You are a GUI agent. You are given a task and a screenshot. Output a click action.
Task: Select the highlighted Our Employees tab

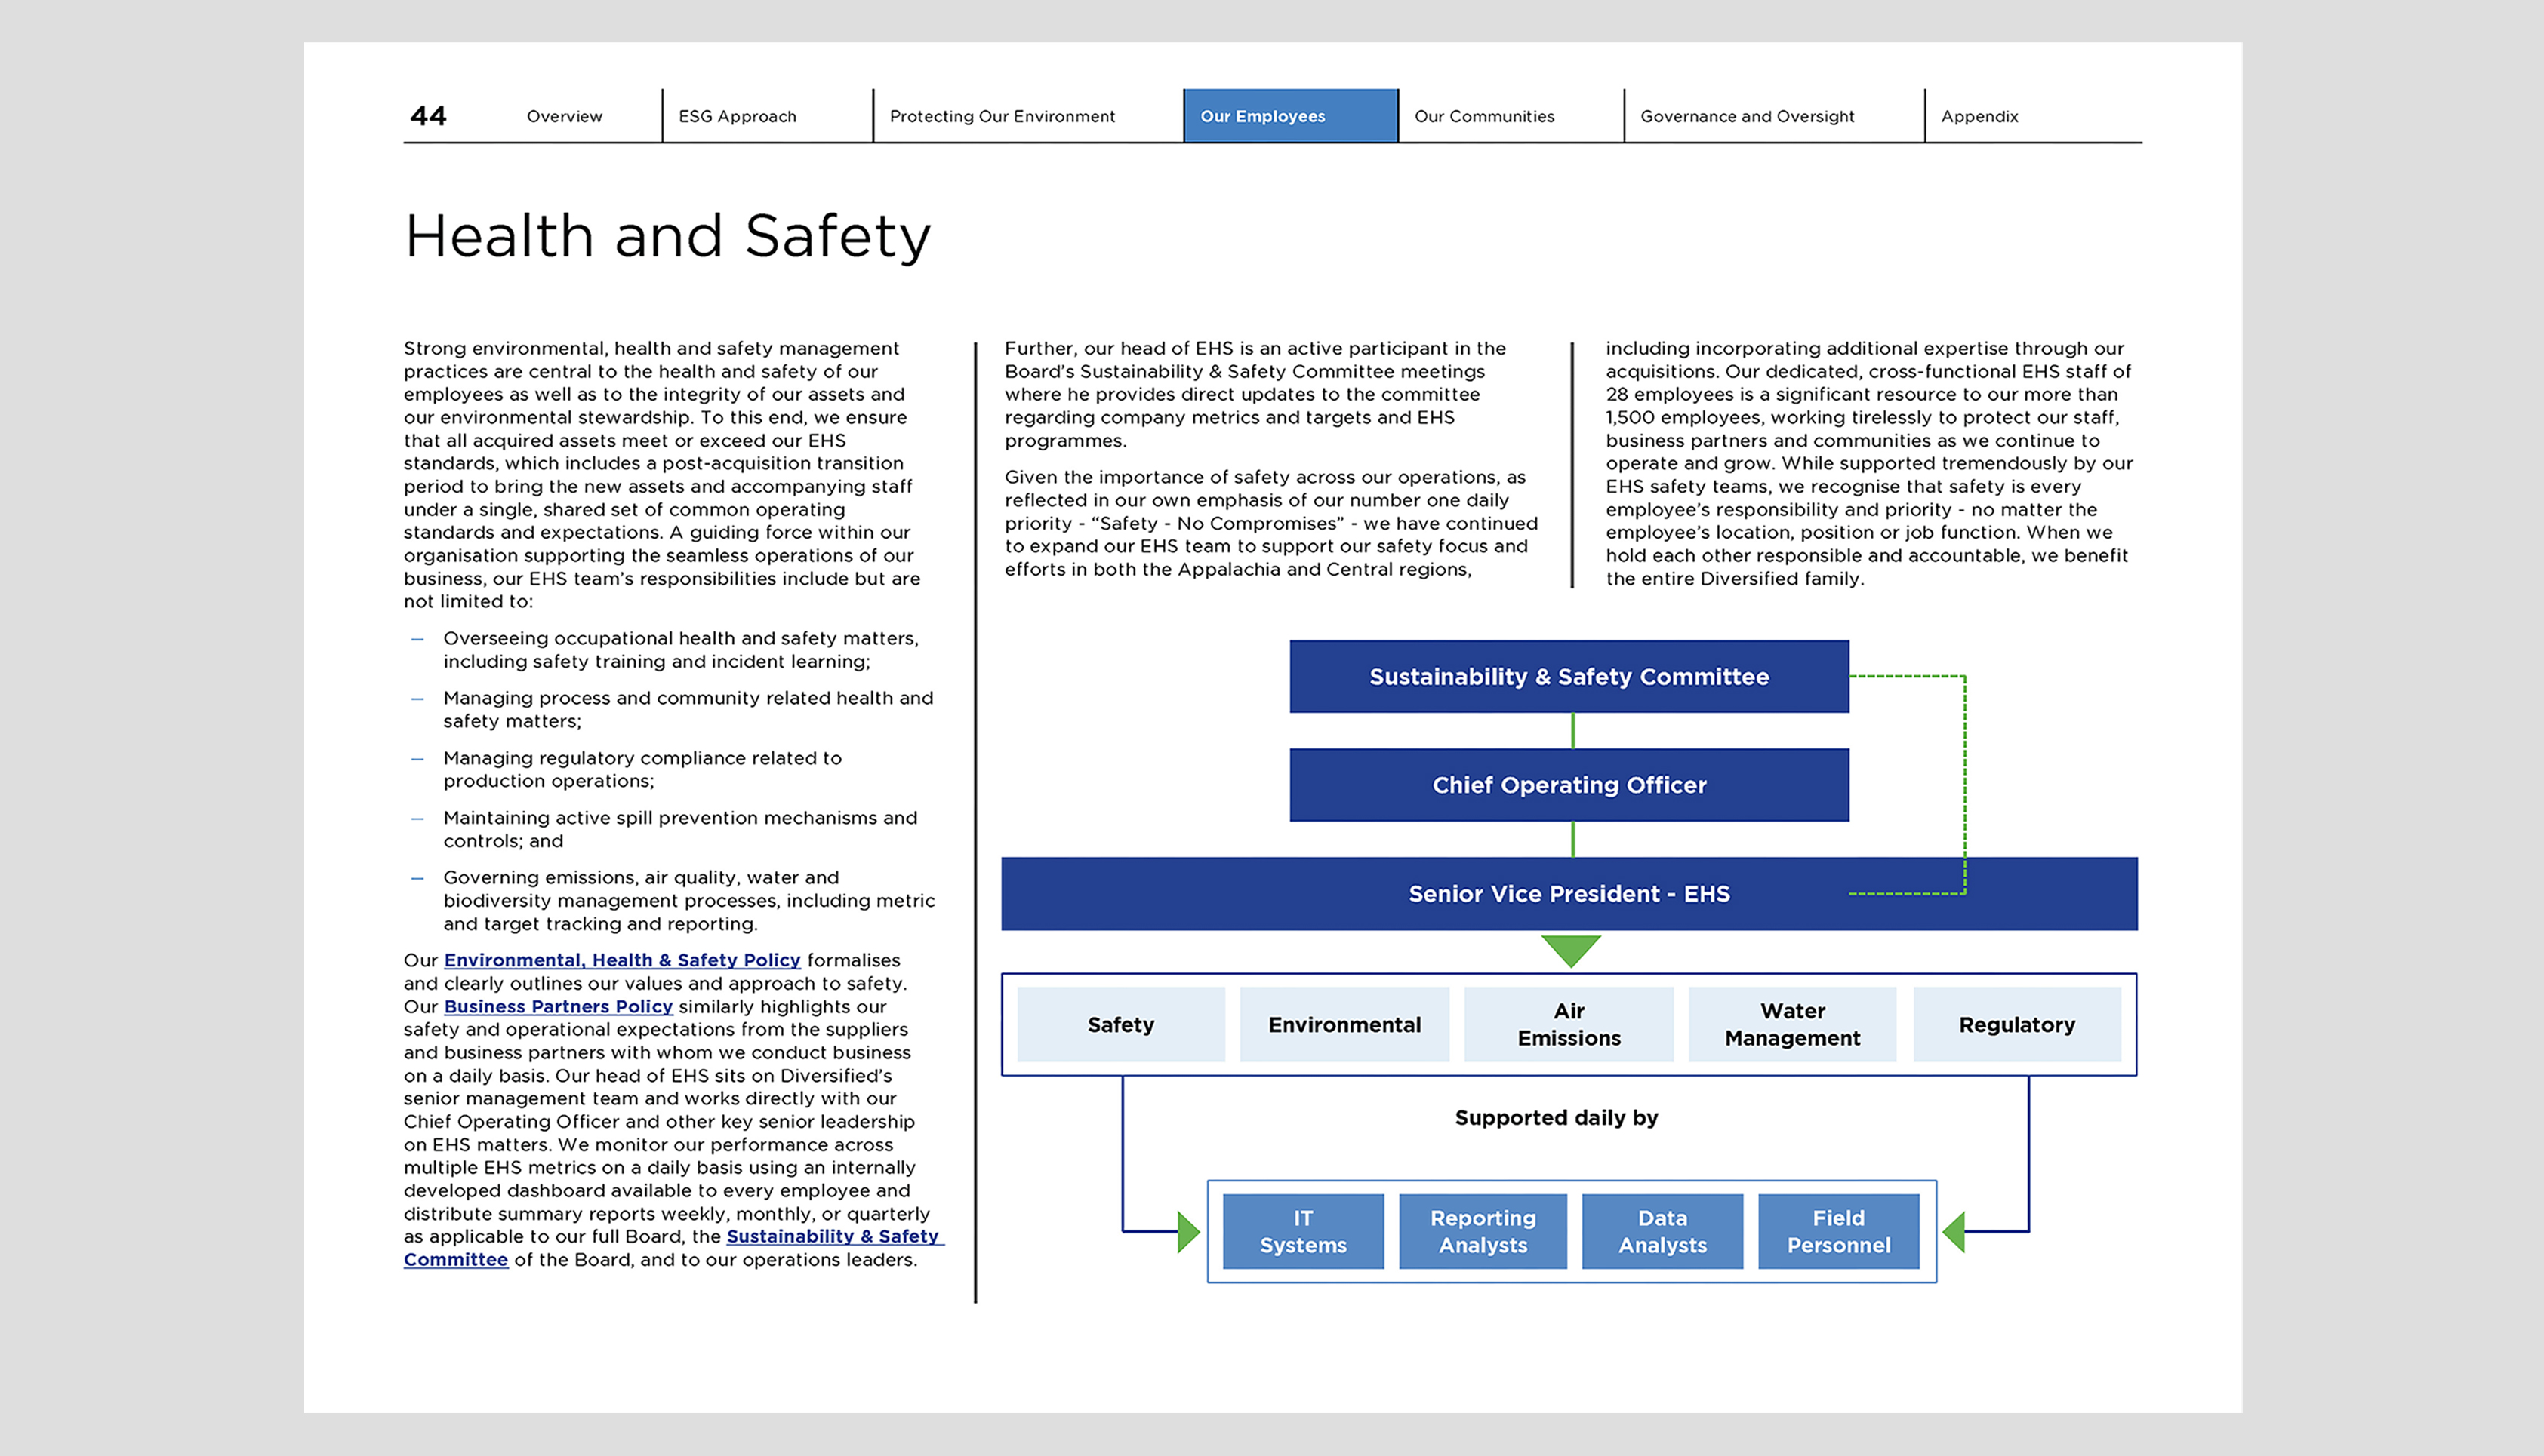pos(1291,116)
